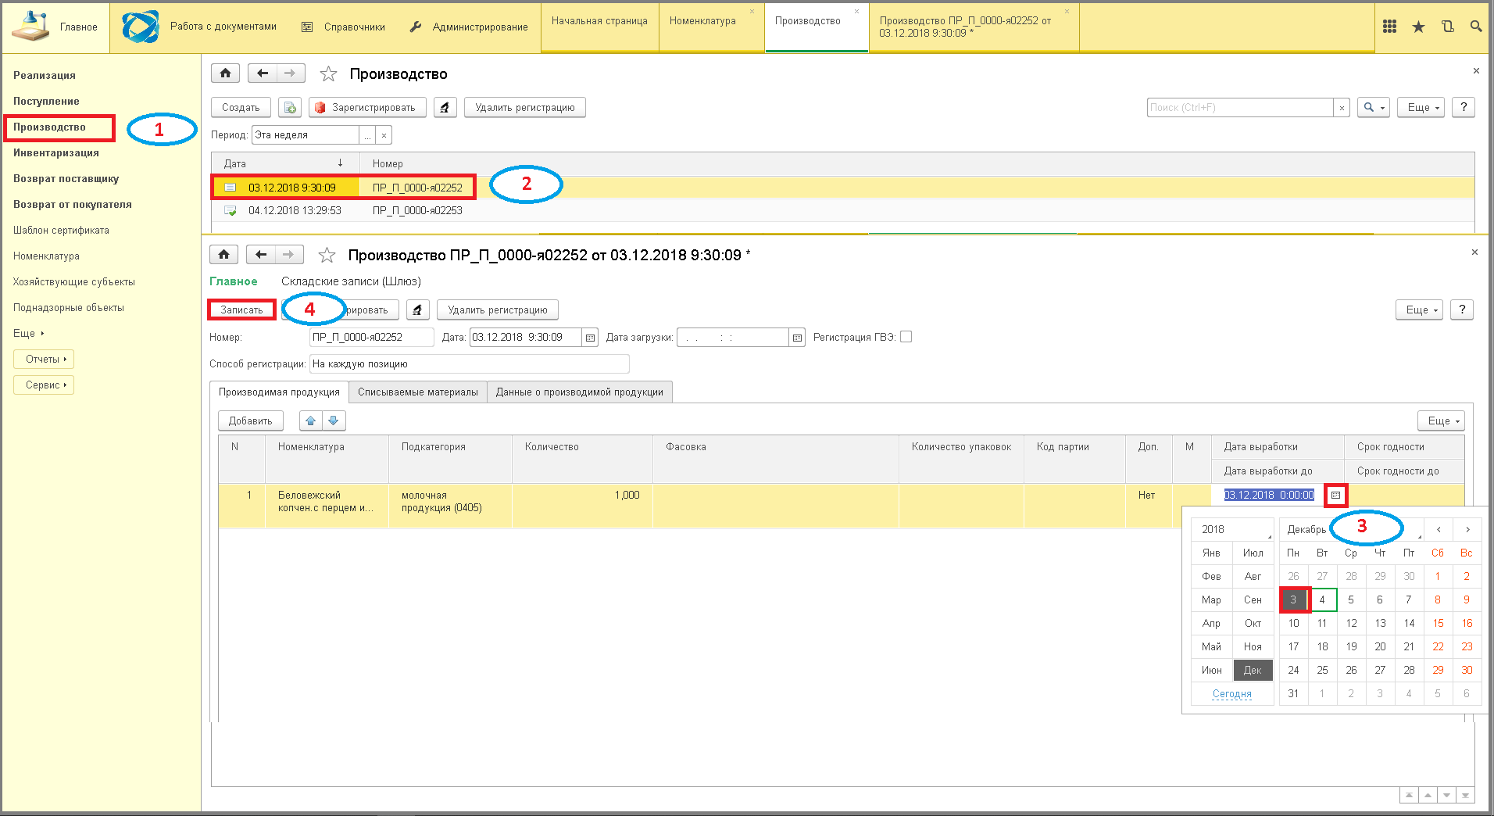Image resolution: width=1494 pixels, height=816 pixels.
Task: Click the Номер input field
Action: pos(371,338)
